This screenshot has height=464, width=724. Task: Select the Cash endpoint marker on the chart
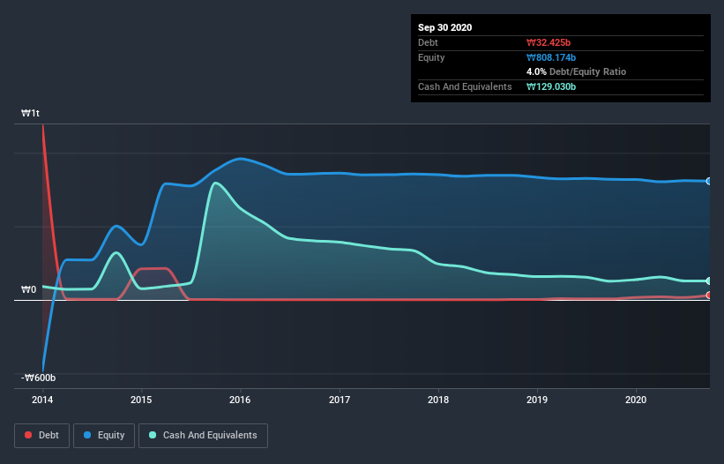709,281
